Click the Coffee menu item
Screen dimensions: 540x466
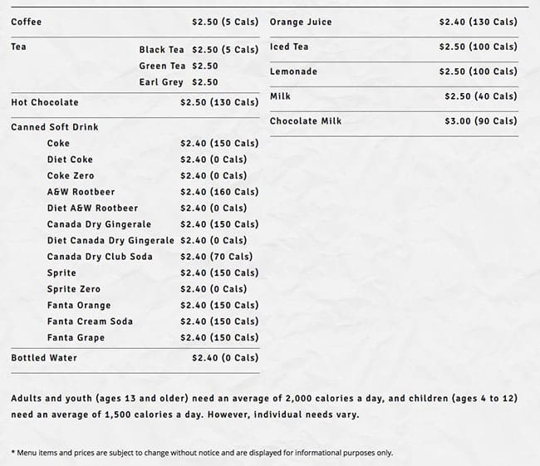27,22
